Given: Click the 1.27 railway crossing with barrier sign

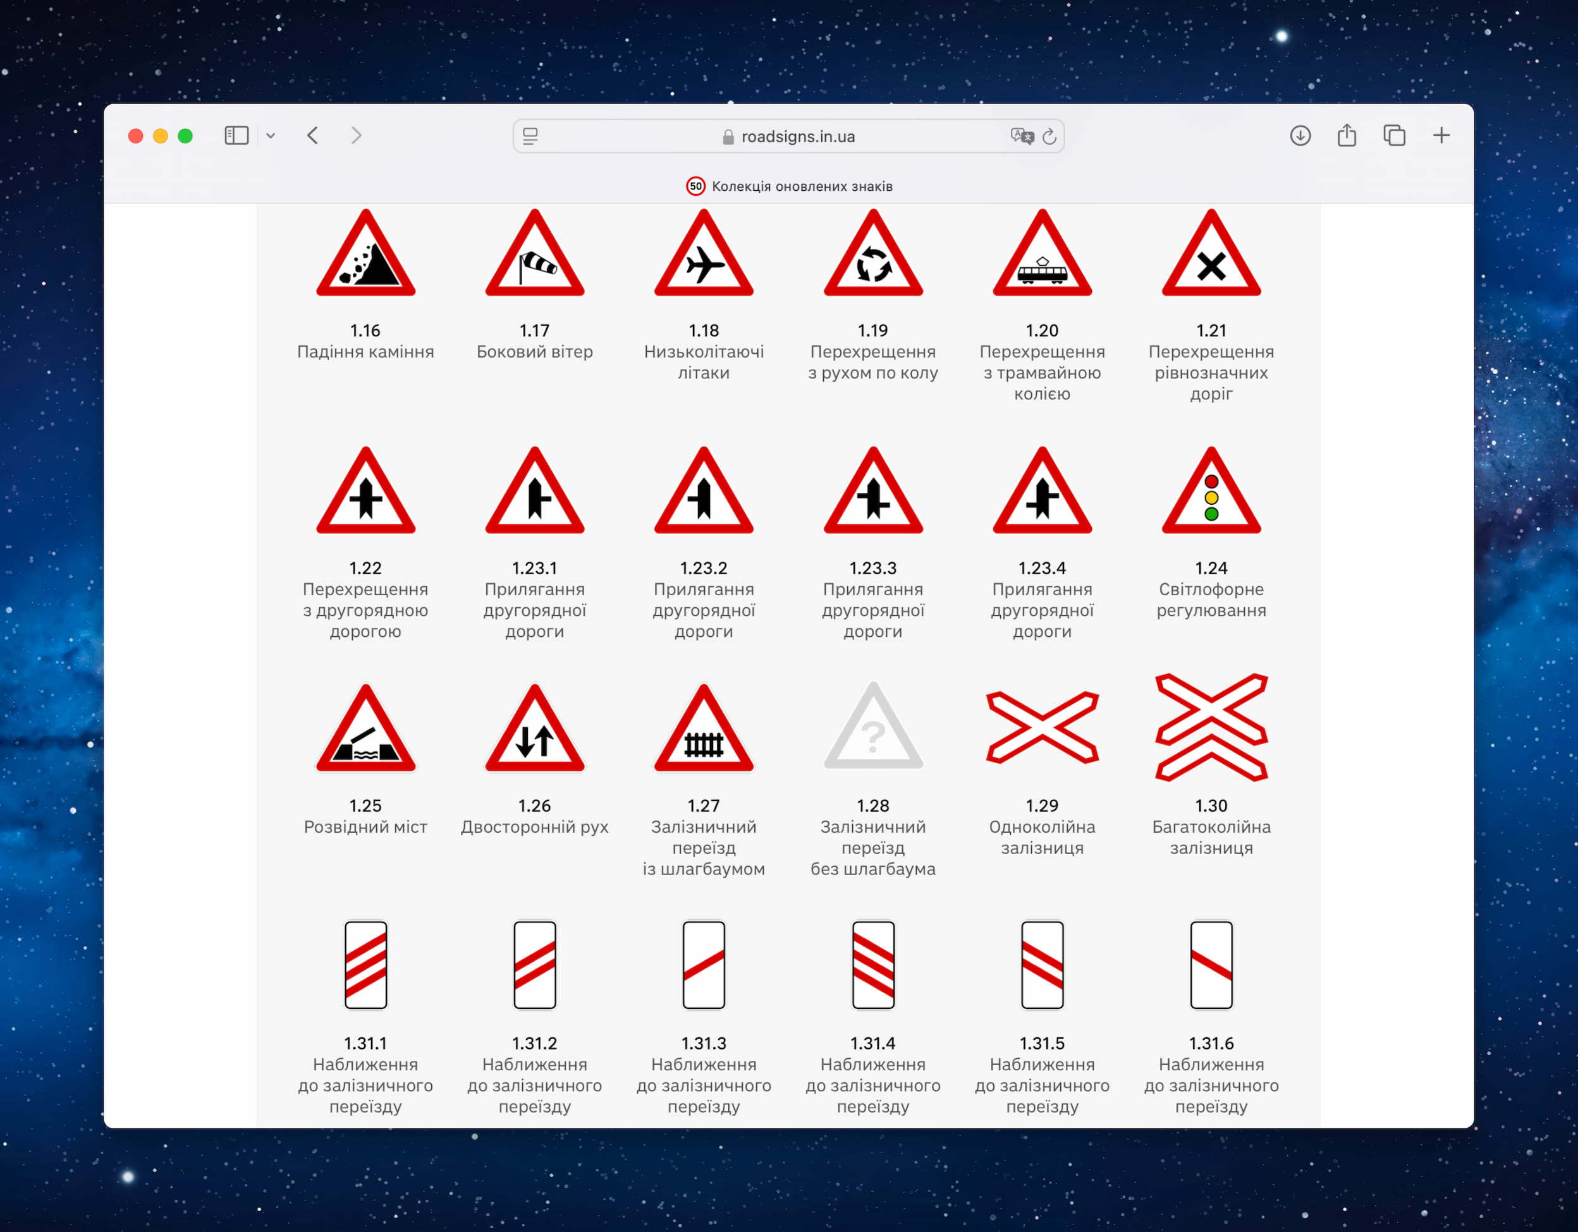Looking at the screenshot, I should click(704, 728).
